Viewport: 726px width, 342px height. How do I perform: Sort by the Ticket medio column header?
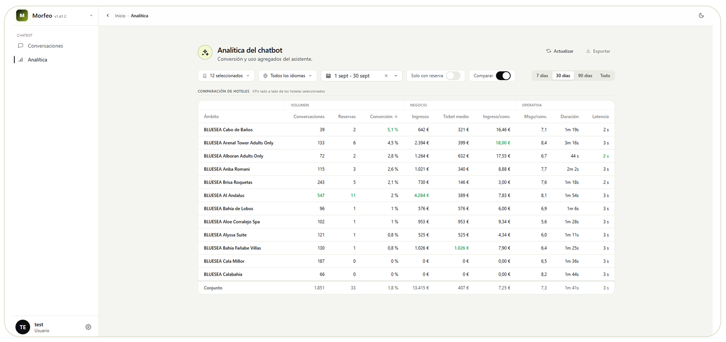point(456,117)
